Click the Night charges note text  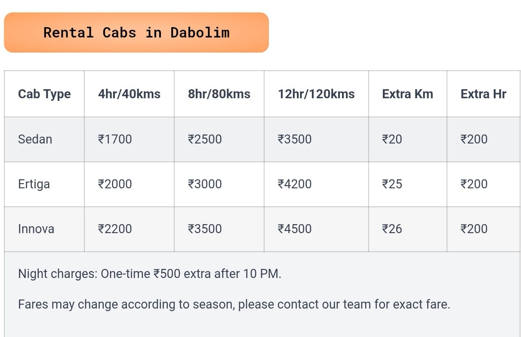149,274
